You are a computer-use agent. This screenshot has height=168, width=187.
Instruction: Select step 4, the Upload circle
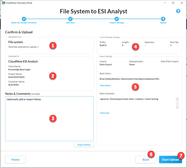163,19
